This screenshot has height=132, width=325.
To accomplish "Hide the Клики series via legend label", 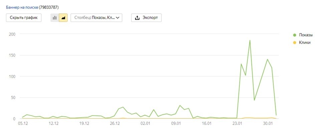I will (305, 43).
